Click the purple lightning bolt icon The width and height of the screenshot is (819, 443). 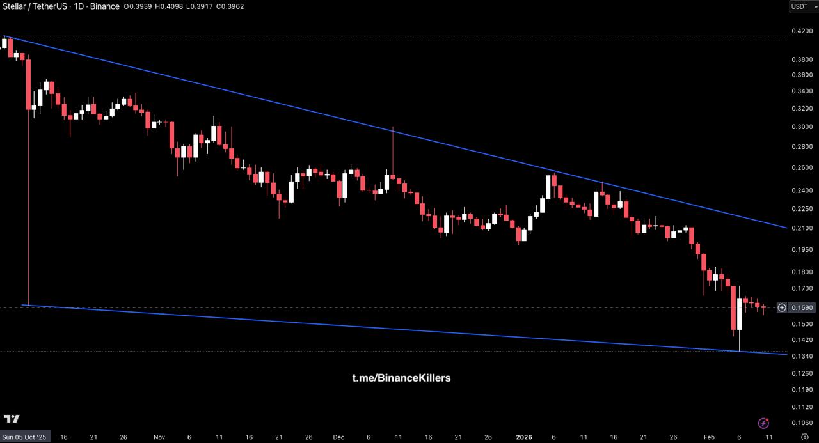(763, 423)
